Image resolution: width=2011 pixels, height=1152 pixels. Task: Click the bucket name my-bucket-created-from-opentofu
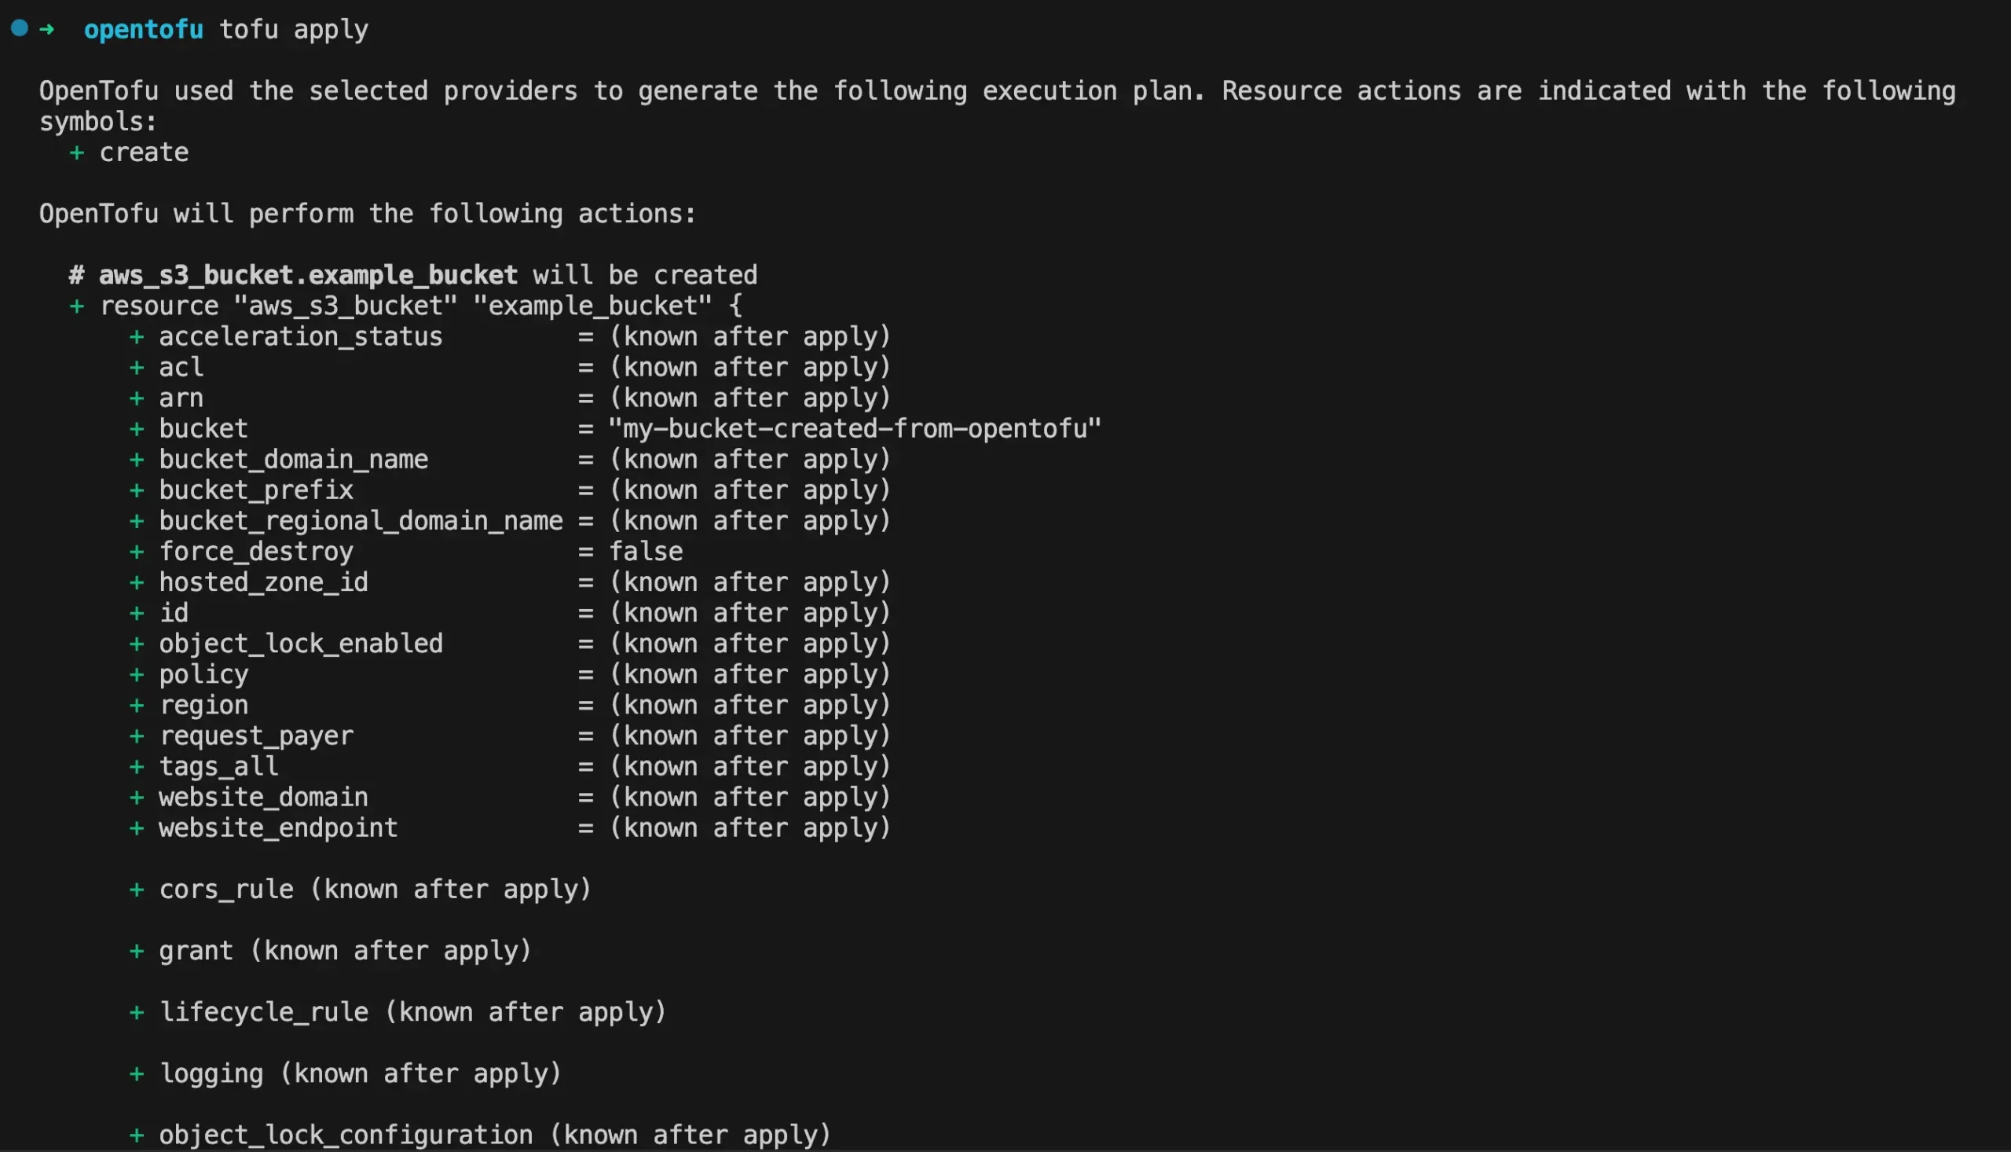coord(855,429)
